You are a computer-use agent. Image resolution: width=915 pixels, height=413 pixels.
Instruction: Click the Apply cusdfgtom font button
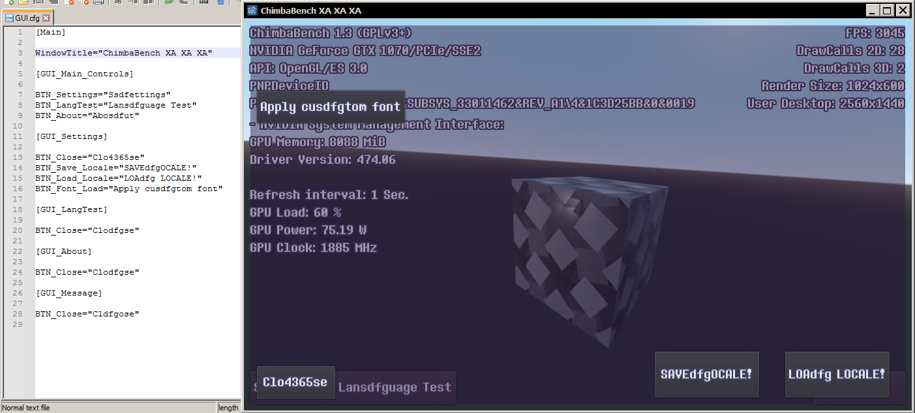coord(331,107)
